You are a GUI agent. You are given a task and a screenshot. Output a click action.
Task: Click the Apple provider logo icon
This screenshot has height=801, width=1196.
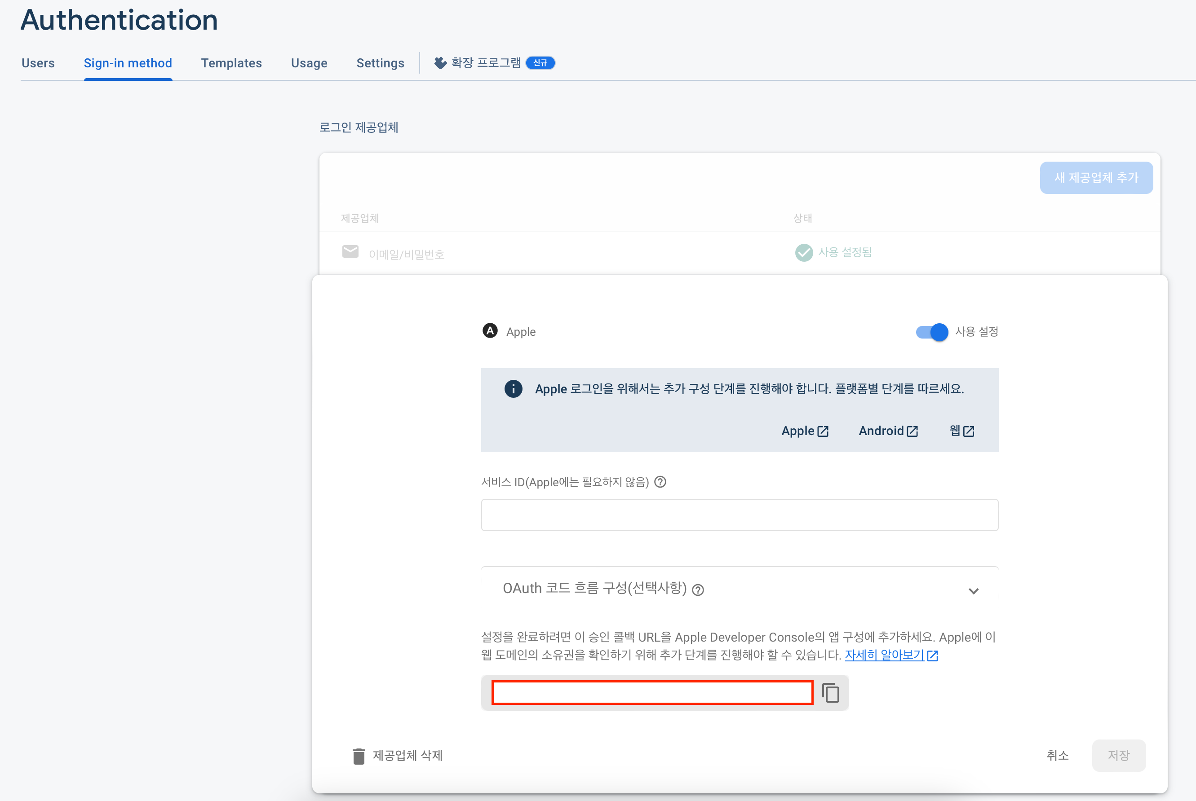tap(490, 331)
